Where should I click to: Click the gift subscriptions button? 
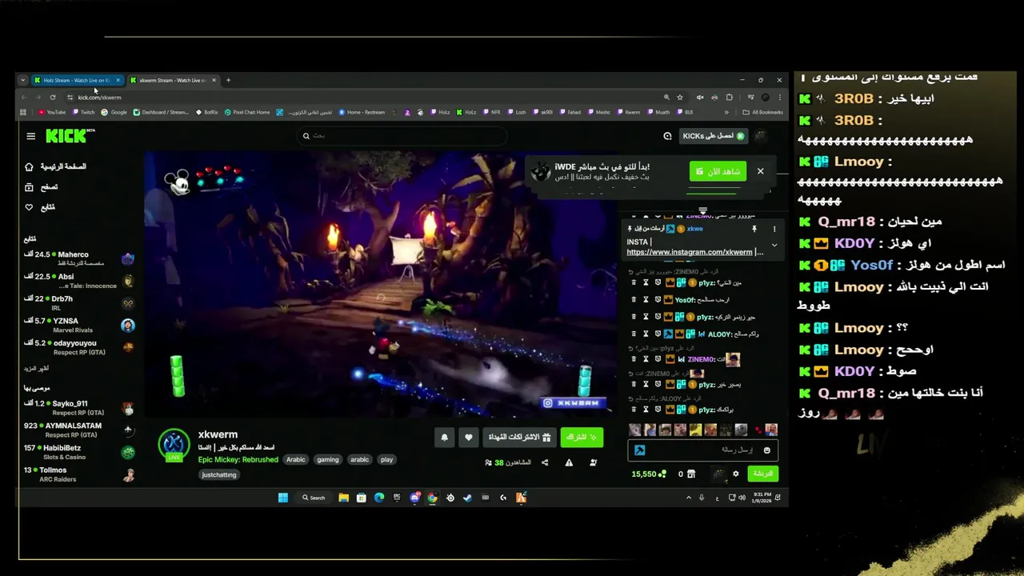520,437
